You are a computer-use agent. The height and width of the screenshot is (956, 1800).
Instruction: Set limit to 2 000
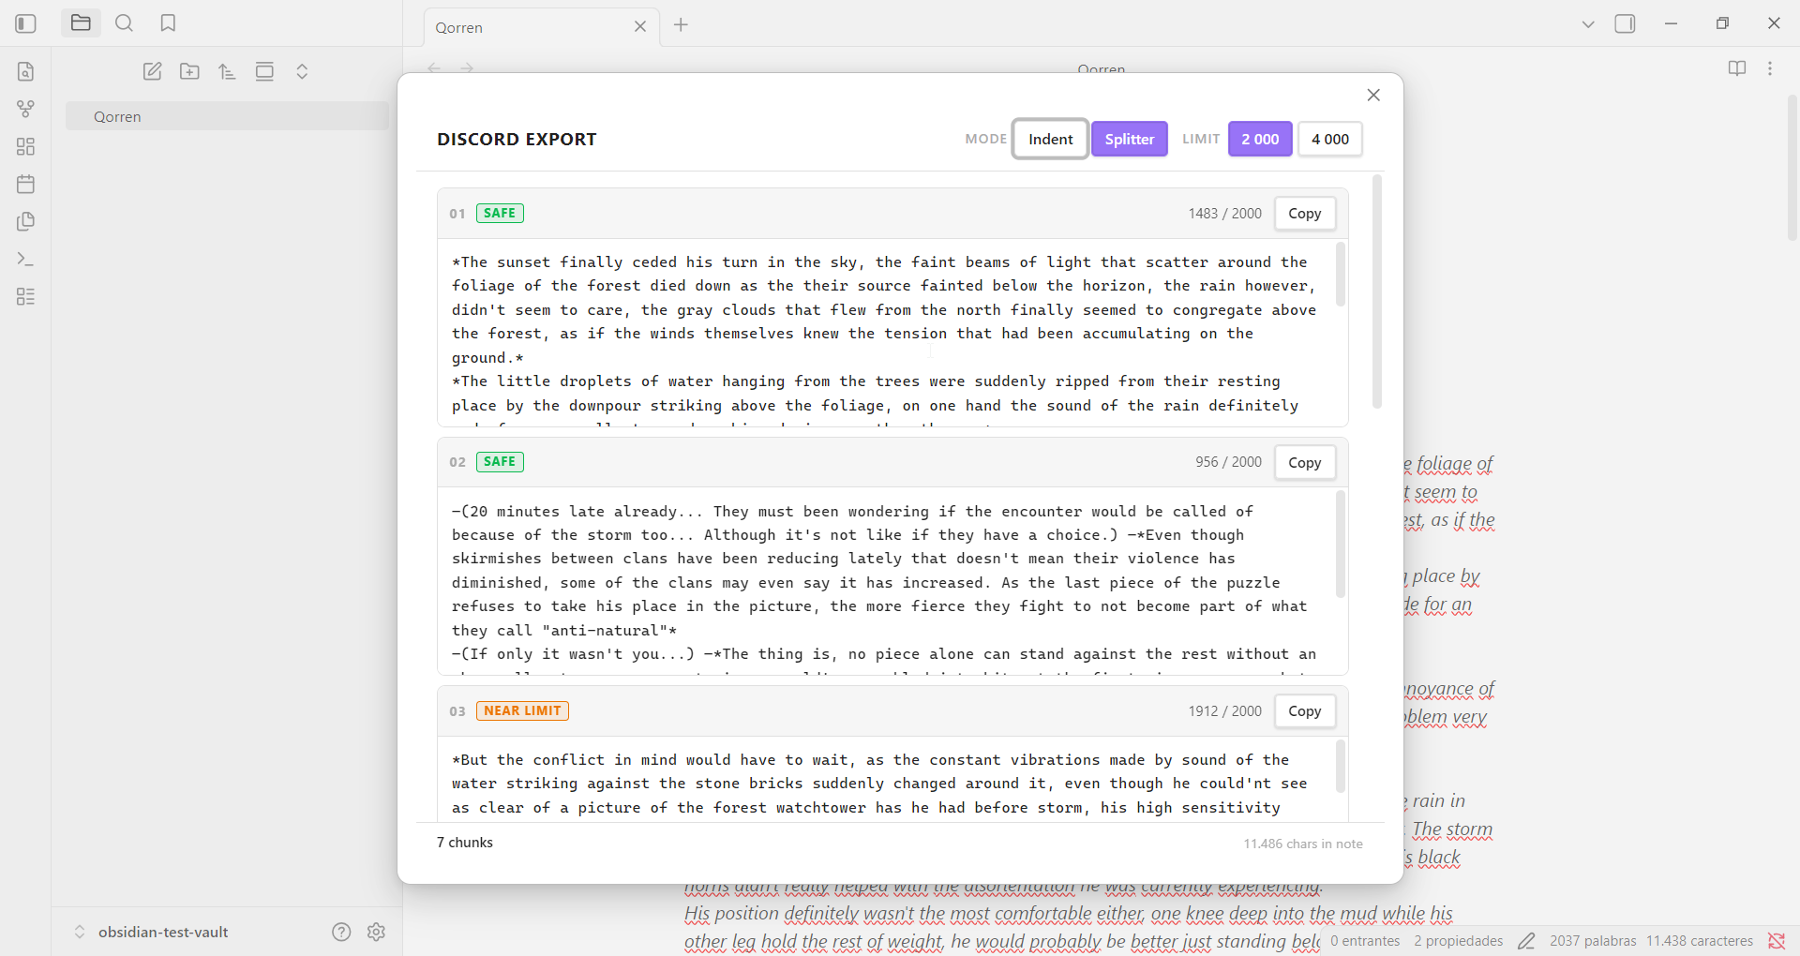click(x=1260, y=139)
